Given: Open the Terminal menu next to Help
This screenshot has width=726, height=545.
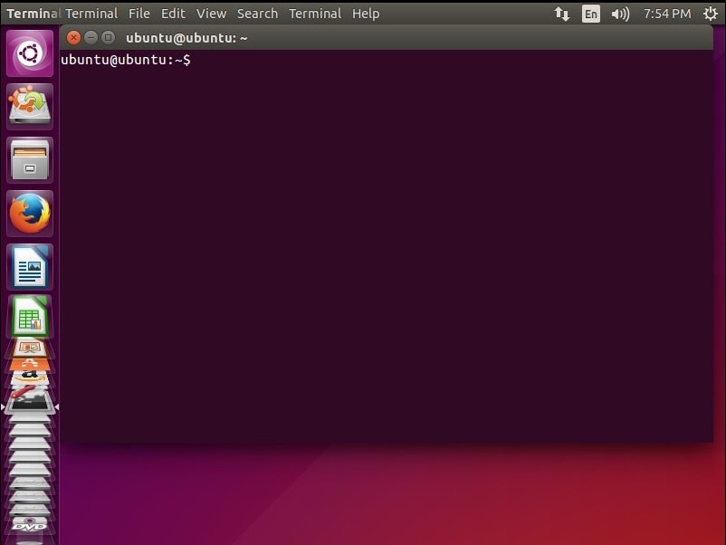Looking at the screenshot, I should point(315,14).
